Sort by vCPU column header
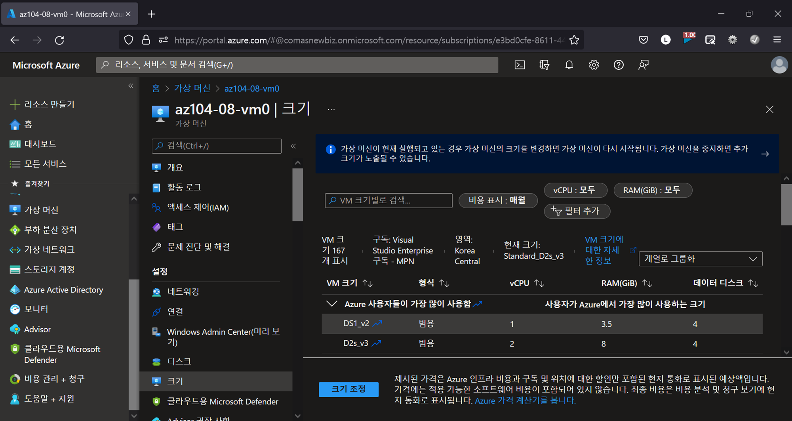Viewport: 792px width, 421px height. (x=527, y=283)
